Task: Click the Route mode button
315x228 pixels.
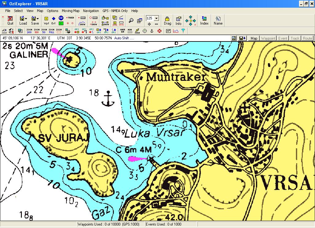Action: [x=307, y=38]
